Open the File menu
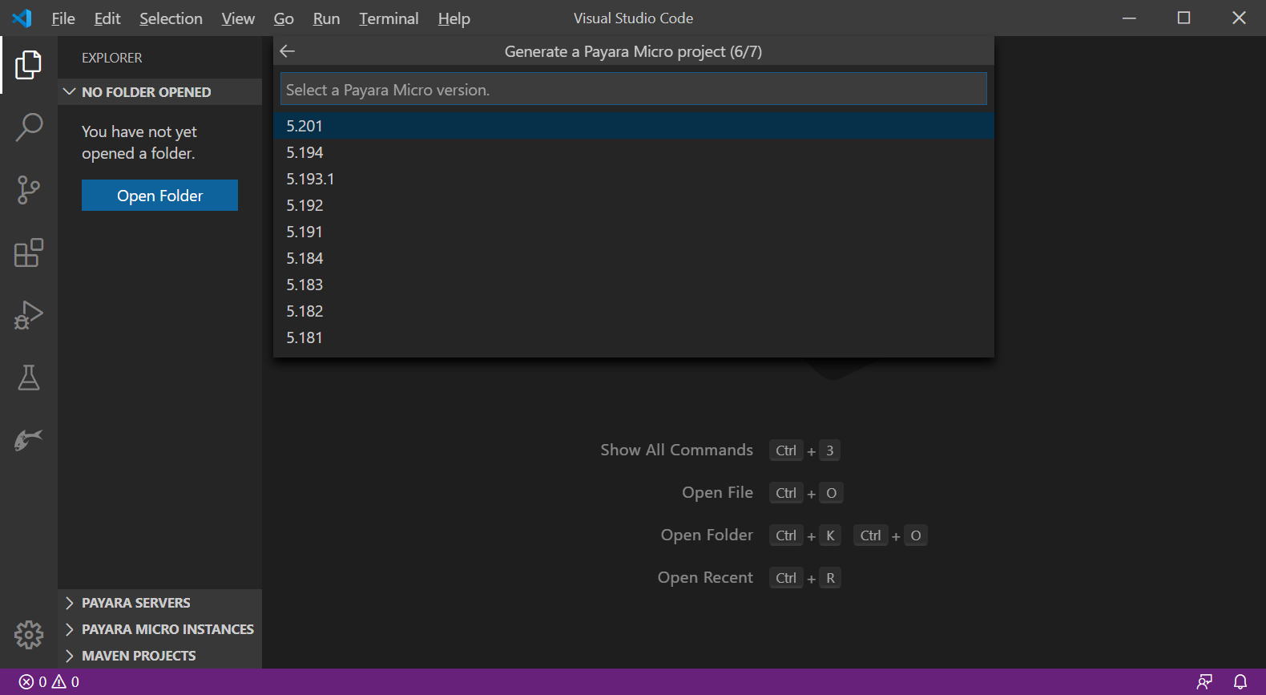1266x695 pixels. pos(63,18)
